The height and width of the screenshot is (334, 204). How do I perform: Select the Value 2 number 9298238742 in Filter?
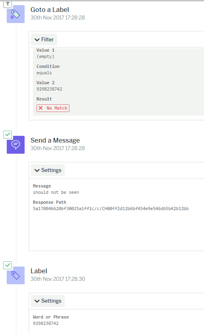49,89
